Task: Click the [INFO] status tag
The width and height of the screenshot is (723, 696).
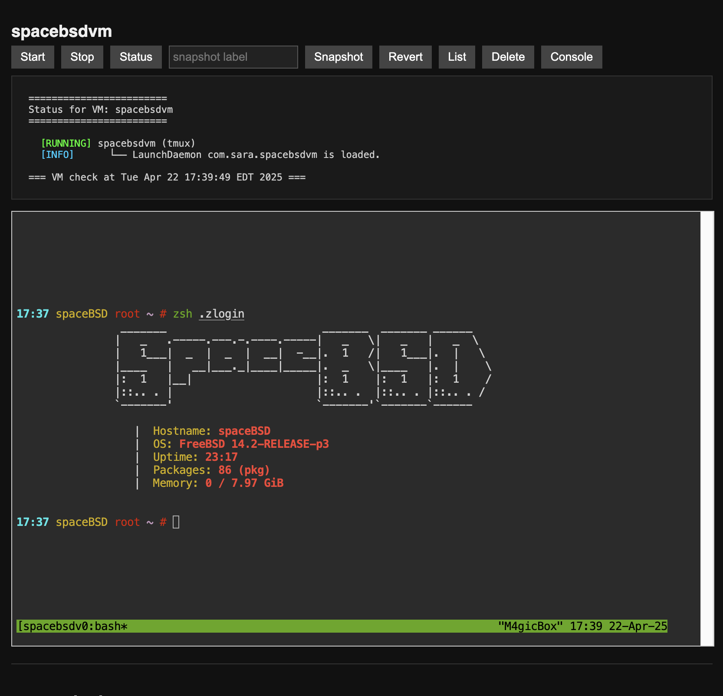Action: click(x=57, y=154)
